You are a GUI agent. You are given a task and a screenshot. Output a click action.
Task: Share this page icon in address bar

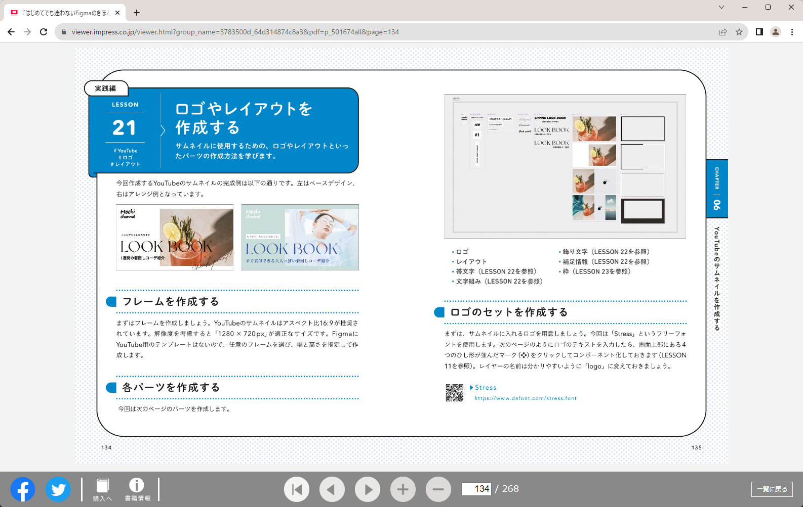point(723,32)
